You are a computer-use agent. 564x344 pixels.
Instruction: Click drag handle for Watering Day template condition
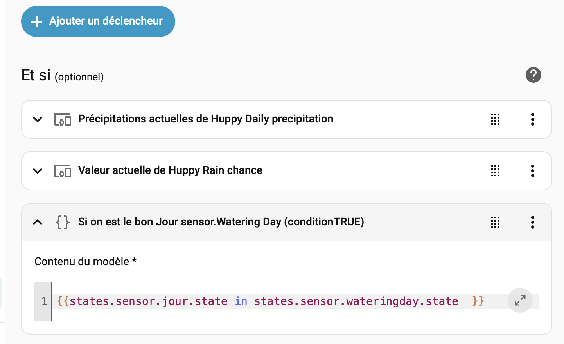coord(495,222)
